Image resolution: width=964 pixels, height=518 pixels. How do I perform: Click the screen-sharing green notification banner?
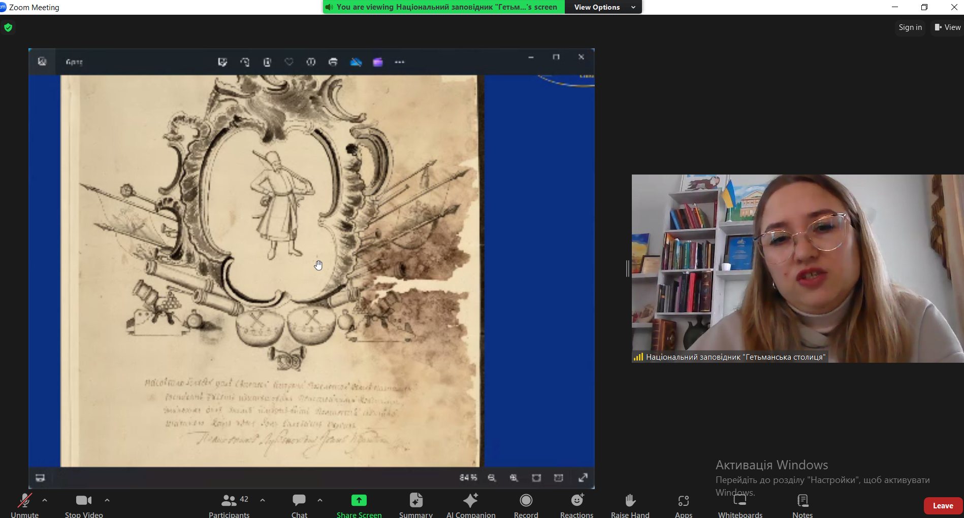pos(443,7)
